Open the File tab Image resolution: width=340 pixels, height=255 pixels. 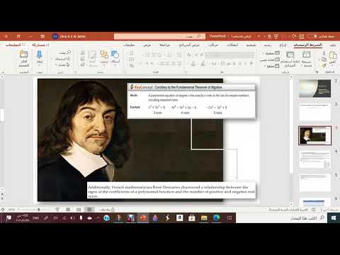click(x=333, y=45)
